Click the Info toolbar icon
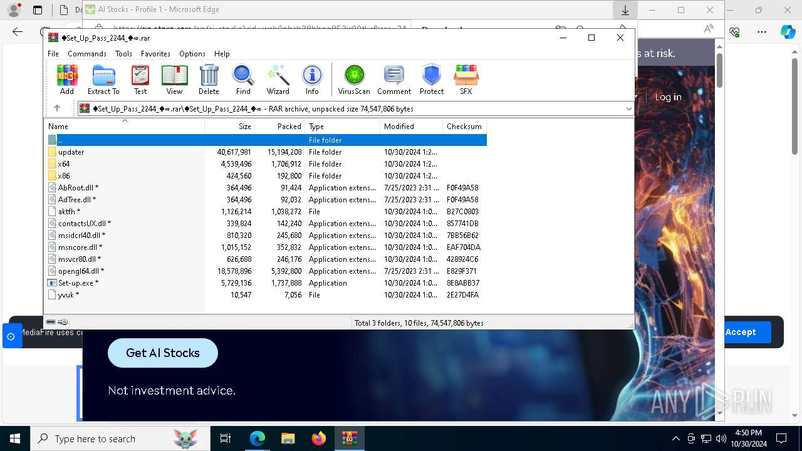The width and height of the screenshot is (802, 451). 312,80
